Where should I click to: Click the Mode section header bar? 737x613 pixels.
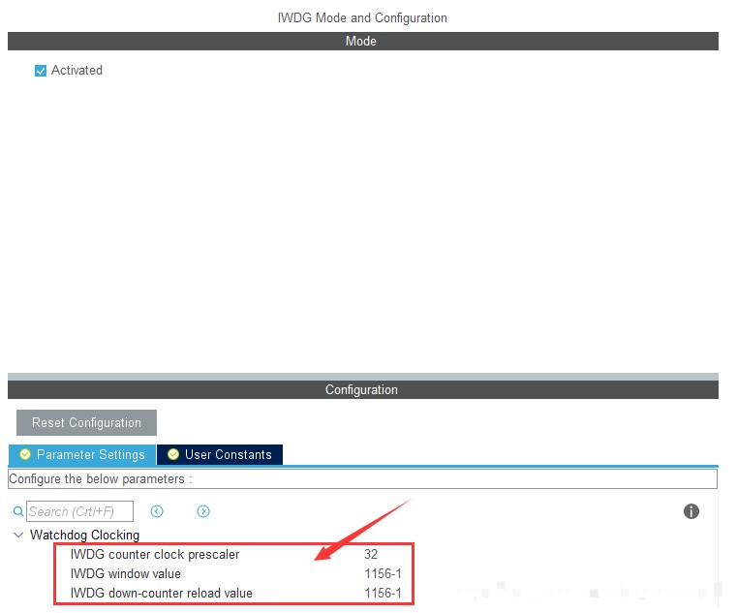point(362,42)
